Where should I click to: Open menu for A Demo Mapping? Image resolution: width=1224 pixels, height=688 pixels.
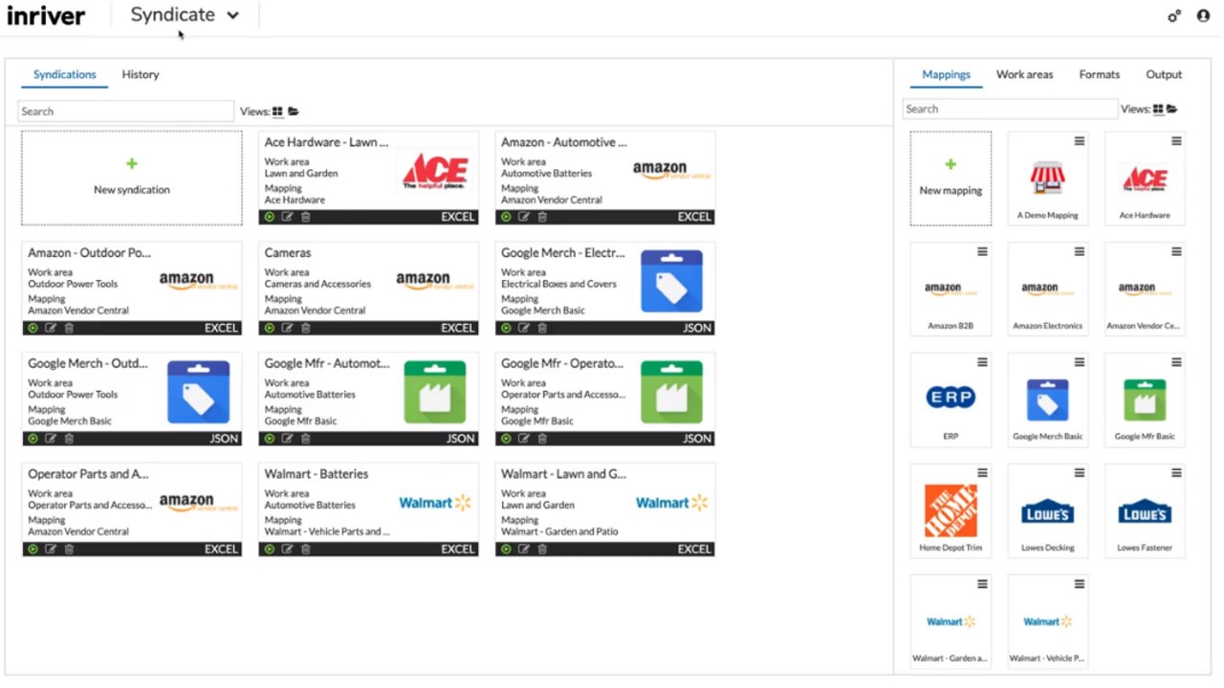(x=1080, y=141)
